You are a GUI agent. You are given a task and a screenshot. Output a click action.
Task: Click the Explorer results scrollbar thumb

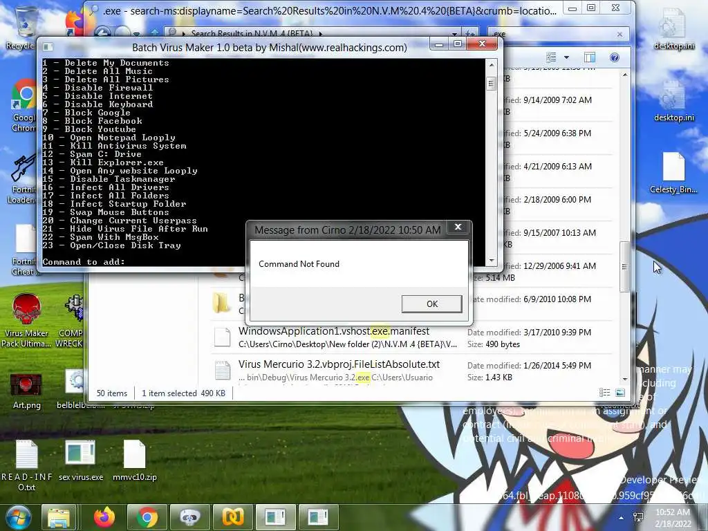coord(624,266)
